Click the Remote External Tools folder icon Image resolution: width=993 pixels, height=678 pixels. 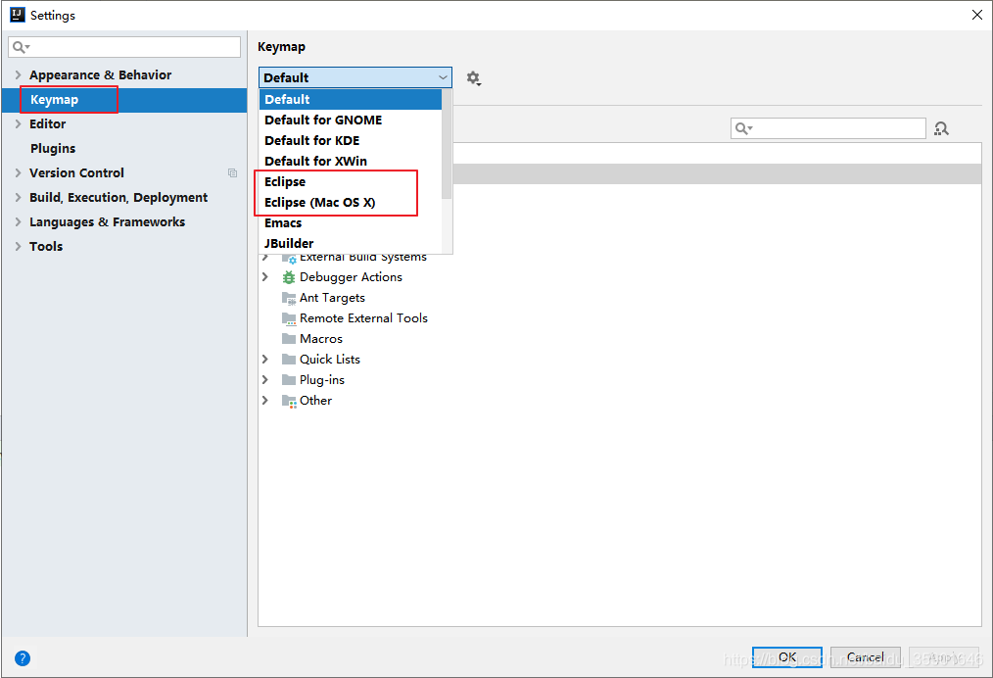click(x=289, y=318)
